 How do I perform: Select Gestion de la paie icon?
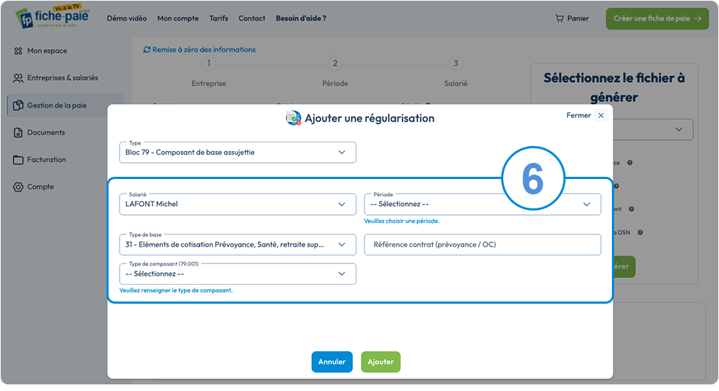(x=18, y=106)
